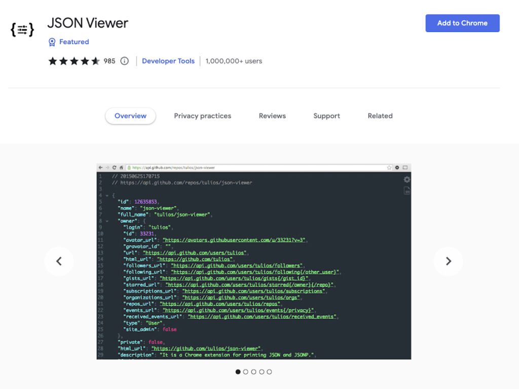The image size is (519, 389).
Task: Click the received_events_url link
Action: click(262, 317)
